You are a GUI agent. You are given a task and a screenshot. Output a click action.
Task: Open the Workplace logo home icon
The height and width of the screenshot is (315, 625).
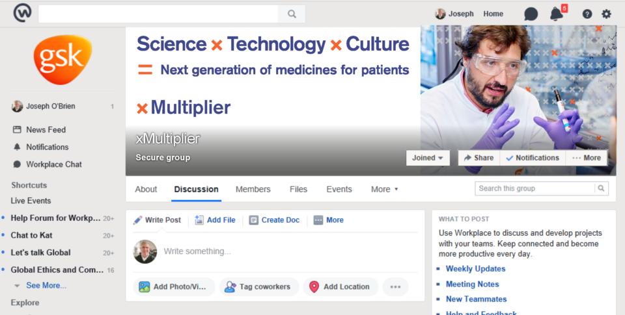click(x=22, y=13)
